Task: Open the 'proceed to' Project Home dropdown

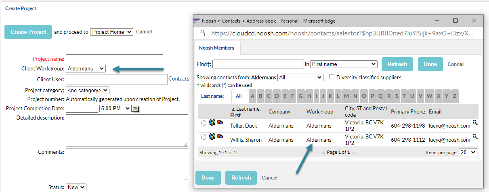Action: tap(111, 32)
